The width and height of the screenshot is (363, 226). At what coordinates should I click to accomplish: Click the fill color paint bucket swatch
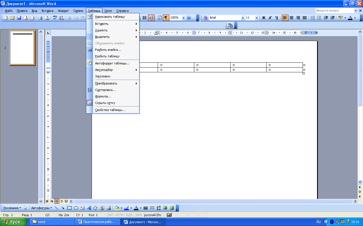click(117, 208)
